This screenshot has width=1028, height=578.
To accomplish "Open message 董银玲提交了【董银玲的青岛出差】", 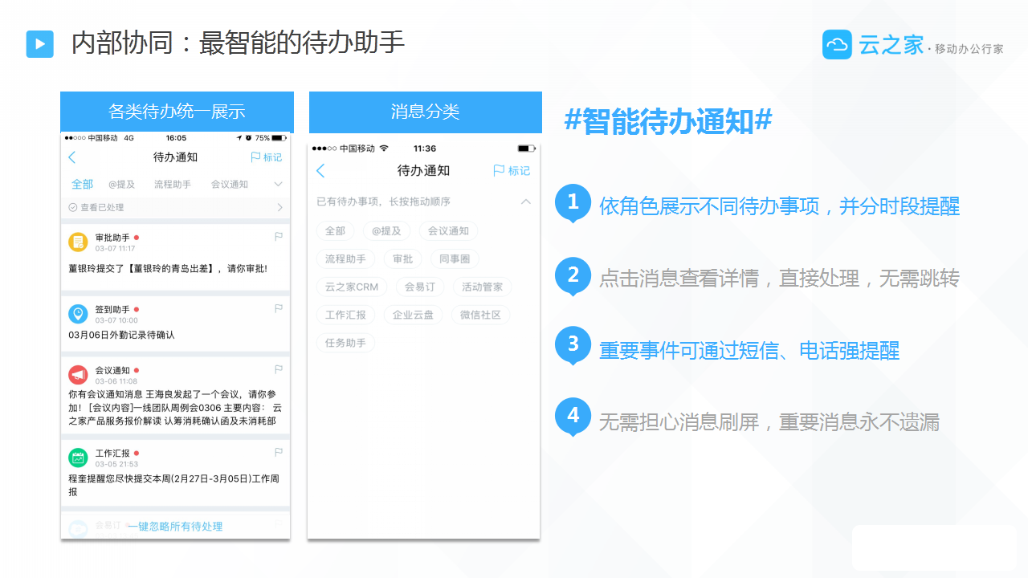I will (x=168, y=268).
